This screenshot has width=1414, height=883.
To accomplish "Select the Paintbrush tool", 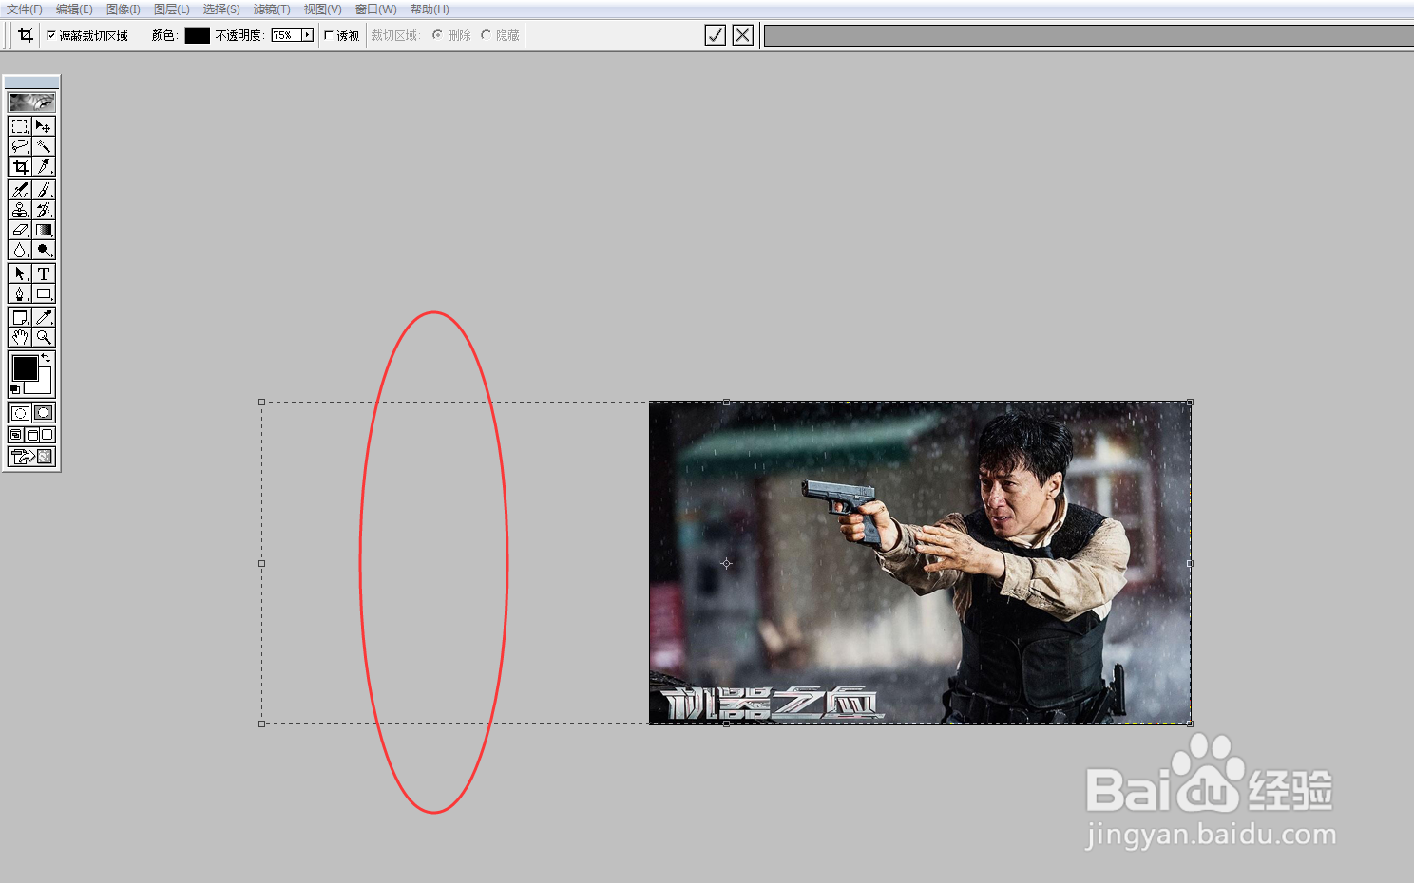I will [x=44, y=190].
